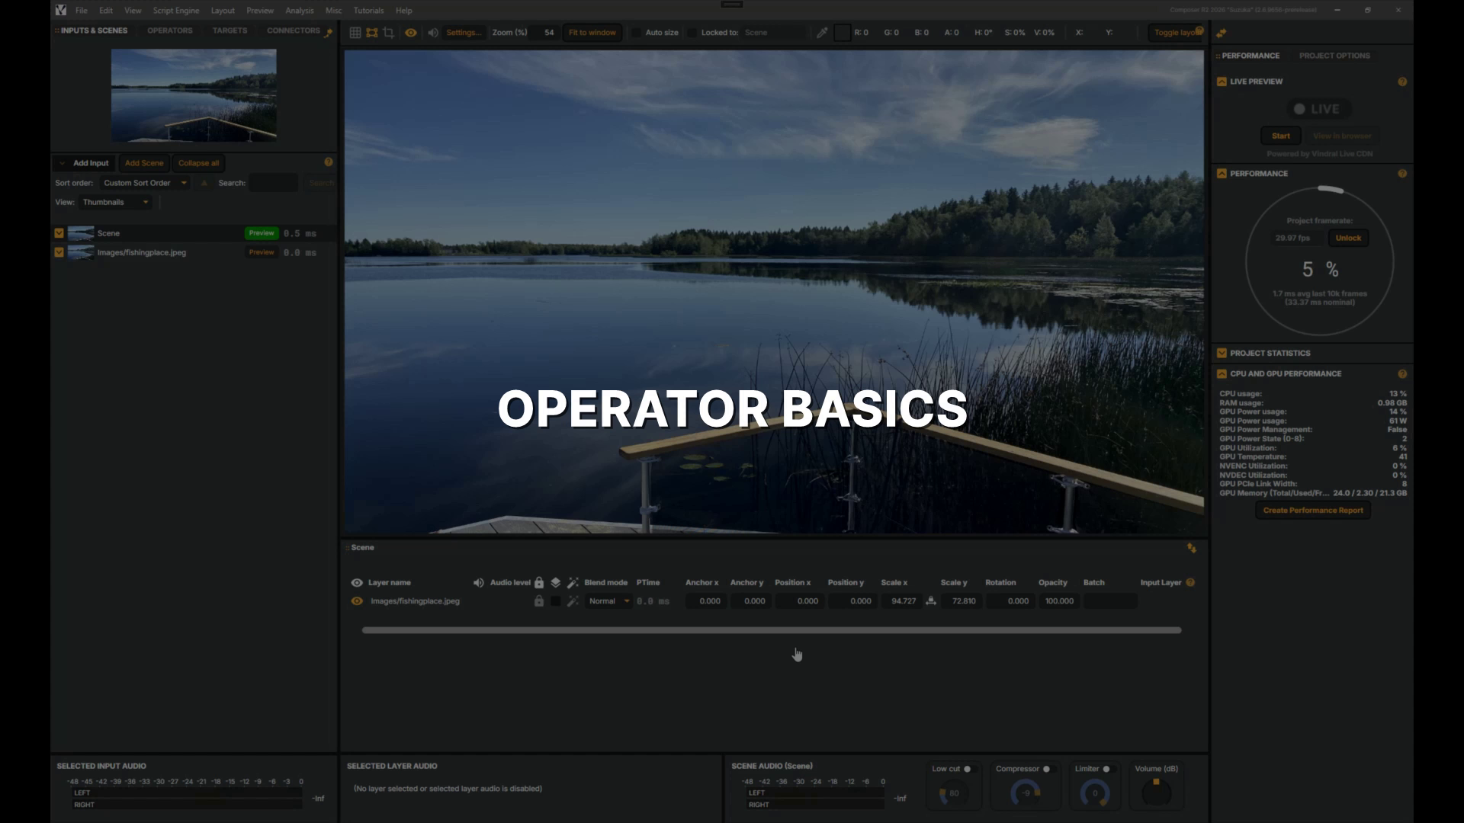Open the File menu

pyautogui.click(x=82, y=11)
